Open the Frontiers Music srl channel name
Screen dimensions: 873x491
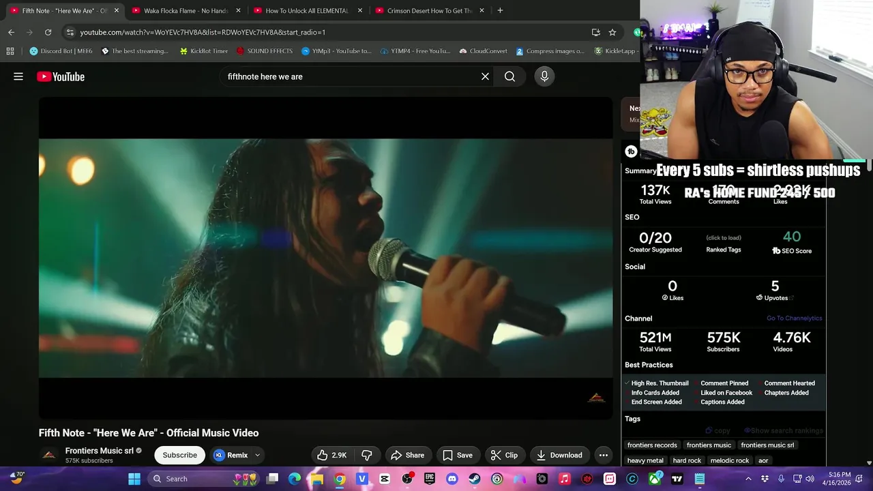pos(100,451)
